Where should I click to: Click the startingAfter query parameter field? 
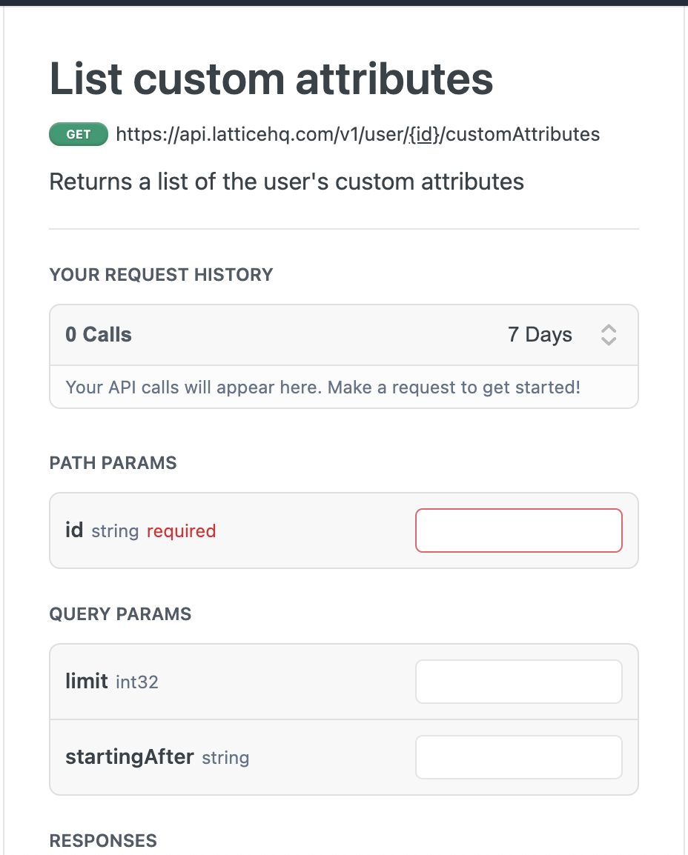[518, 756]
